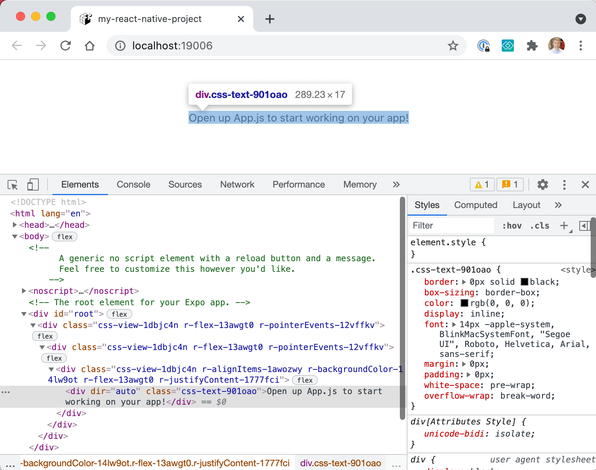Focus the styles Filter field
Image resolution: width=596 pixels, height=470 pixels.
tap(452, 226)
